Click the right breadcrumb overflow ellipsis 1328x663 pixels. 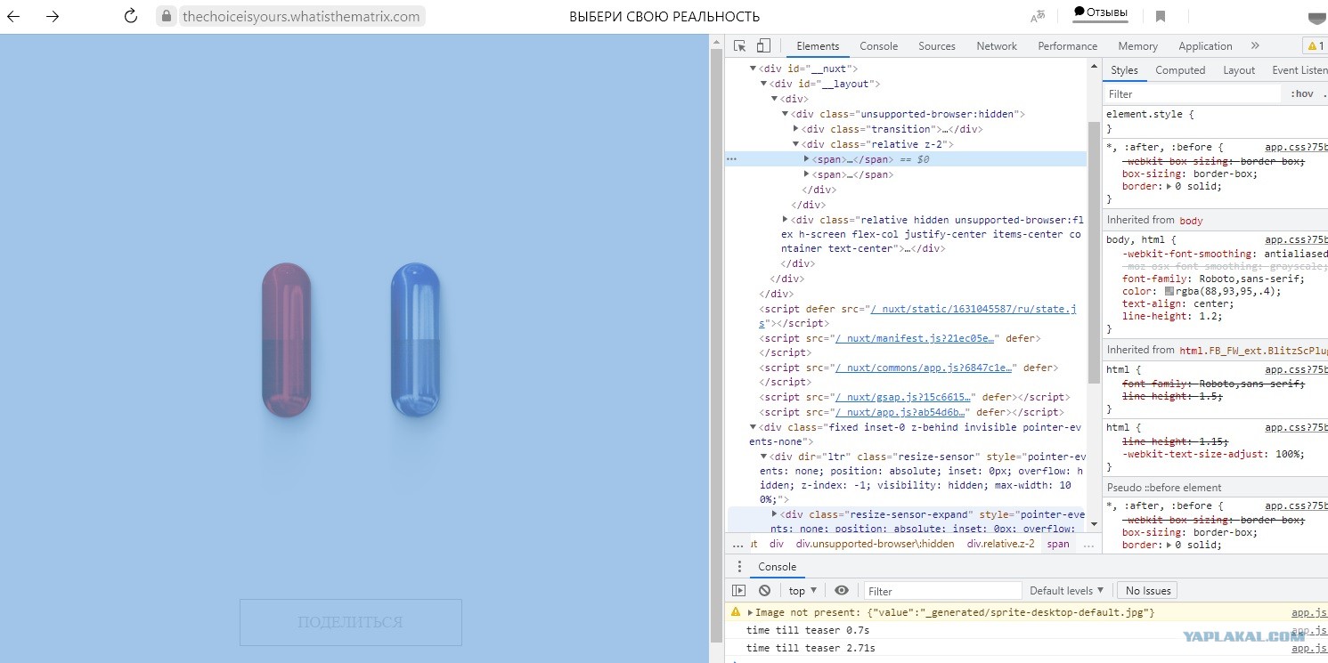click(1088, 544)
